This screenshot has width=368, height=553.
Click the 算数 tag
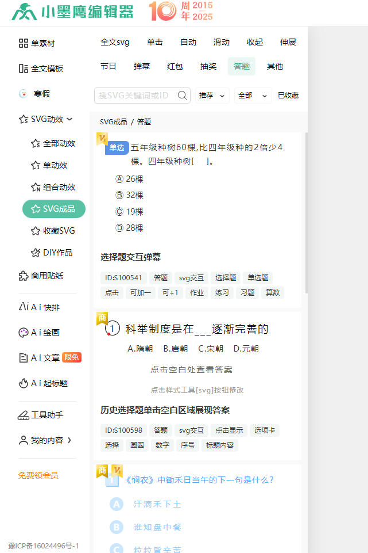273,293
